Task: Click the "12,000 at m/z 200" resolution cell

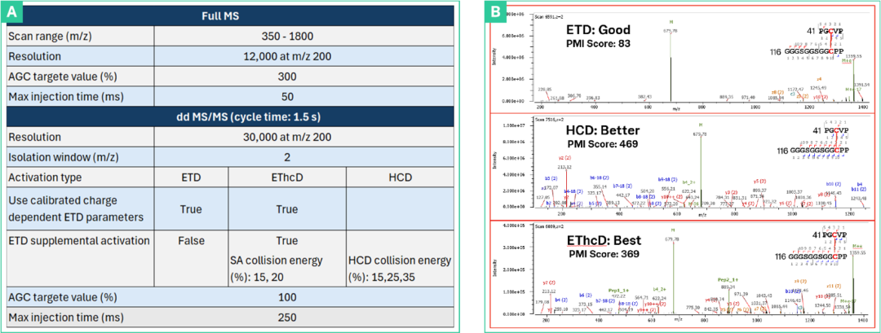Action: point(286,57)
